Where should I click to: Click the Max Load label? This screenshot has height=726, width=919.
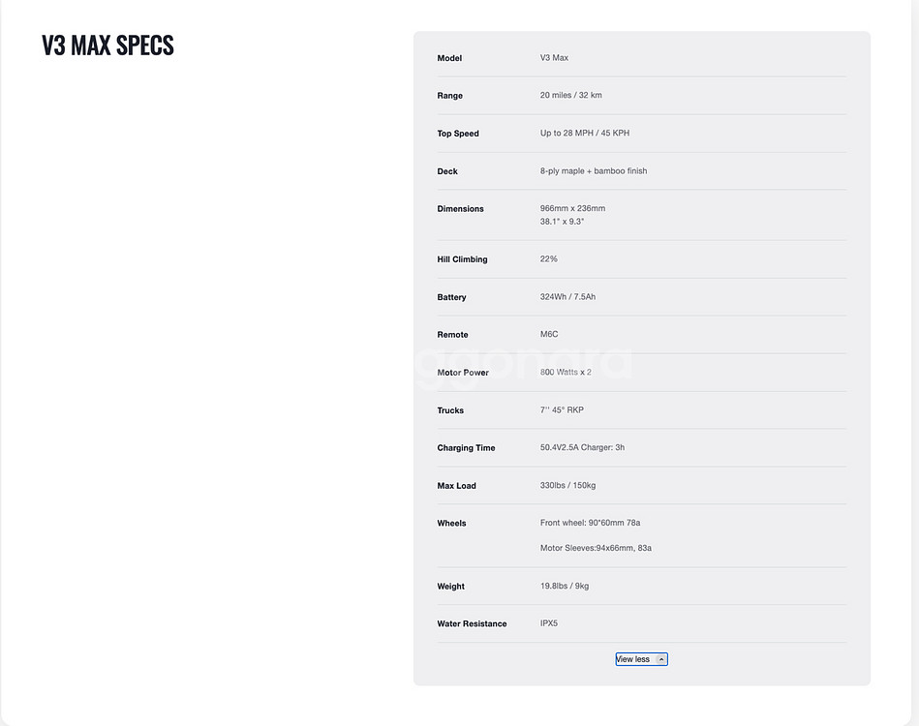[456, 486]
